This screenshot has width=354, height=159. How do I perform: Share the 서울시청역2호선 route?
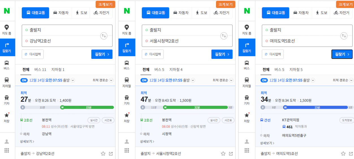pos(231,154)
